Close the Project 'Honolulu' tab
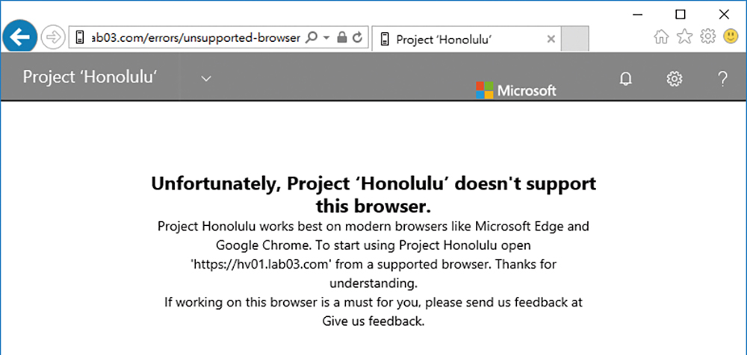747x355 pixels. point(551,39)
